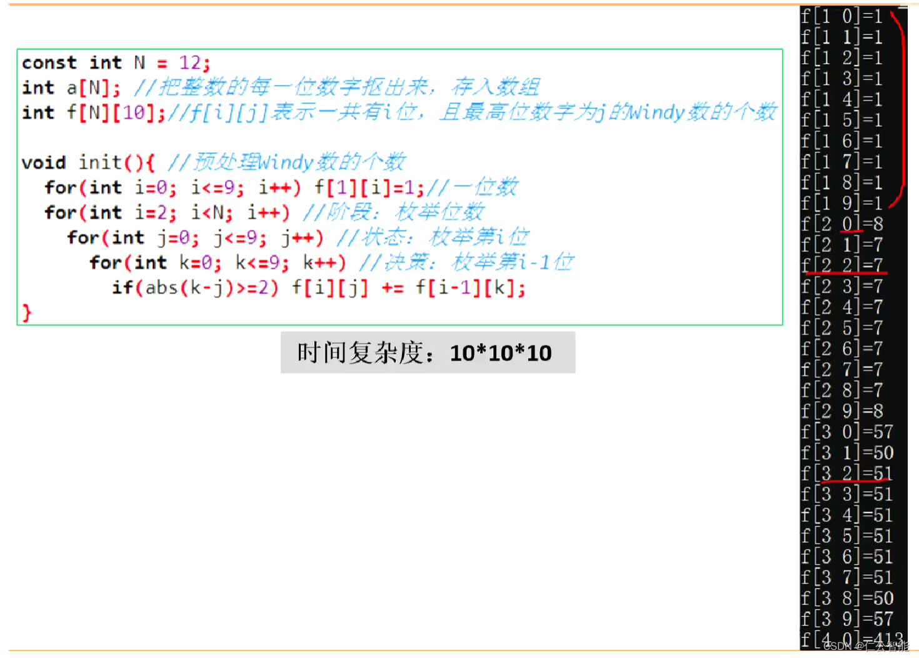Click console output row 'f[2 5]=7'

[x=842, y=328]
